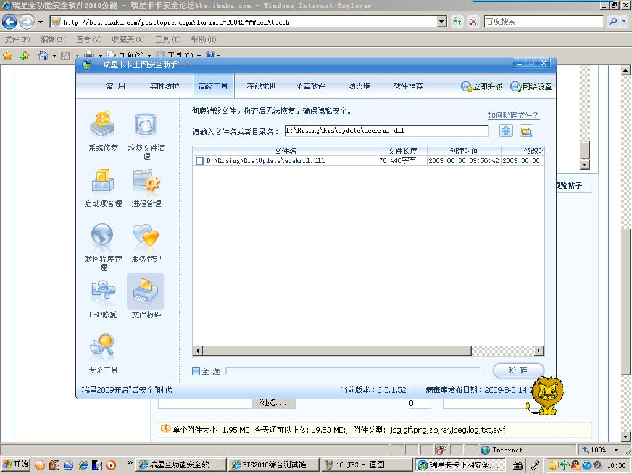
Task: Open the IE 收藏夹(A) menu
Action: click(128, 39)
